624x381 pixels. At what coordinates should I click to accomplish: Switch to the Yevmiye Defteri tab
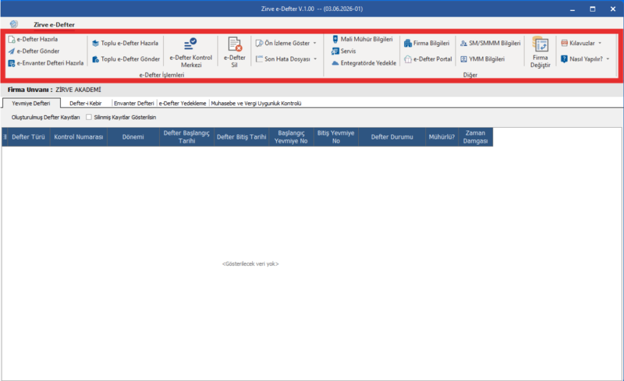click(x=31, y=103)
